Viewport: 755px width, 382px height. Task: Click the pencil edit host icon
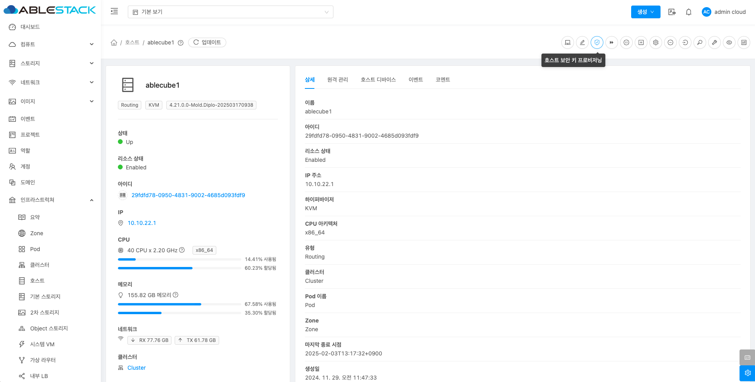click(x=582, y=42)
